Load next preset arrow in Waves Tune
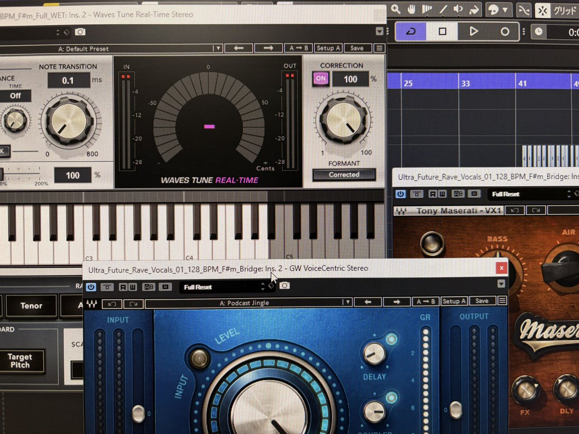 pyautogui.click(x=268, y=48)
